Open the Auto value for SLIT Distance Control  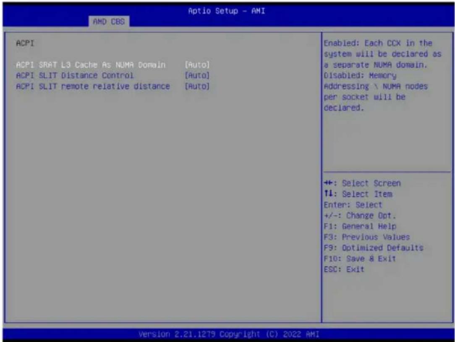tap(197, 76)
